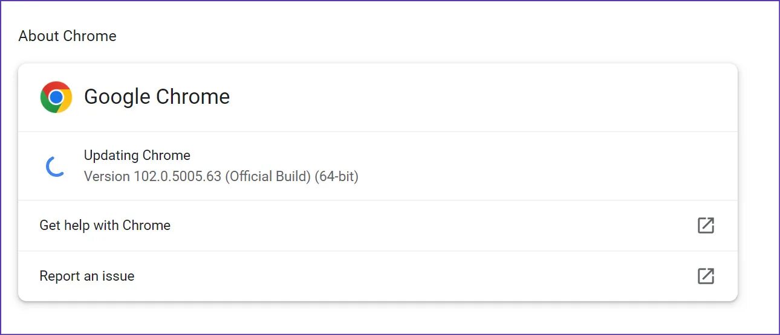Click the word Google in the card title
Screen dimensions: 780x335
(x=117, y=97)
